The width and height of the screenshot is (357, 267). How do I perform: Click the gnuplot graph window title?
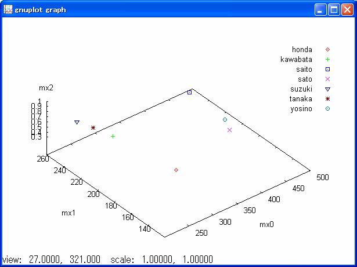tap(40, 10)
